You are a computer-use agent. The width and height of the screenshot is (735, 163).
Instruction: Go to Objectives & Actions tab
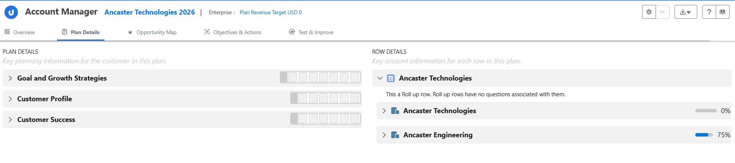pos(233,32)
